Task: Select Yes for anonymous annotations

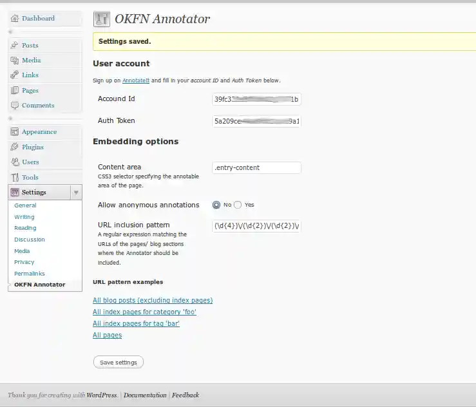Action: (238, 205)
